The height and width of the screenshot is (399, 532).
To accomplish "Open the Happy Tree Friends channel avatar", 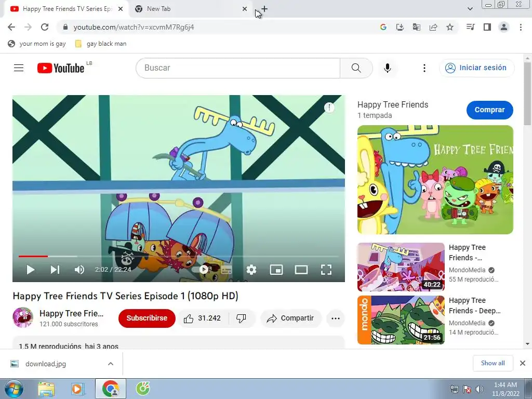I will coord(23,317).
